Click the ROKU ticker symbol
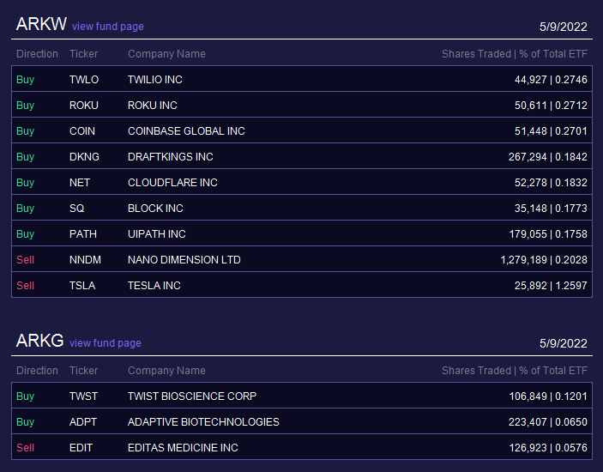Screen dimensions: 603x472 click(x=84, y=106)
